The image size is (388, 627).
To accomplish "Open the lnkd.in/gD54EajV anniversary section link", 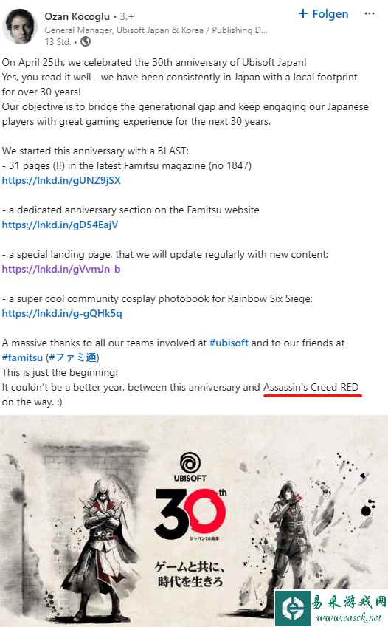I will click(60, 225).
